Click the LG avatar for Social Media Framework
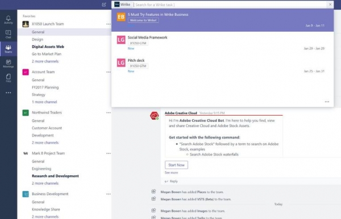Viewport: 341px width, 219px height. (x=121, y=40)
